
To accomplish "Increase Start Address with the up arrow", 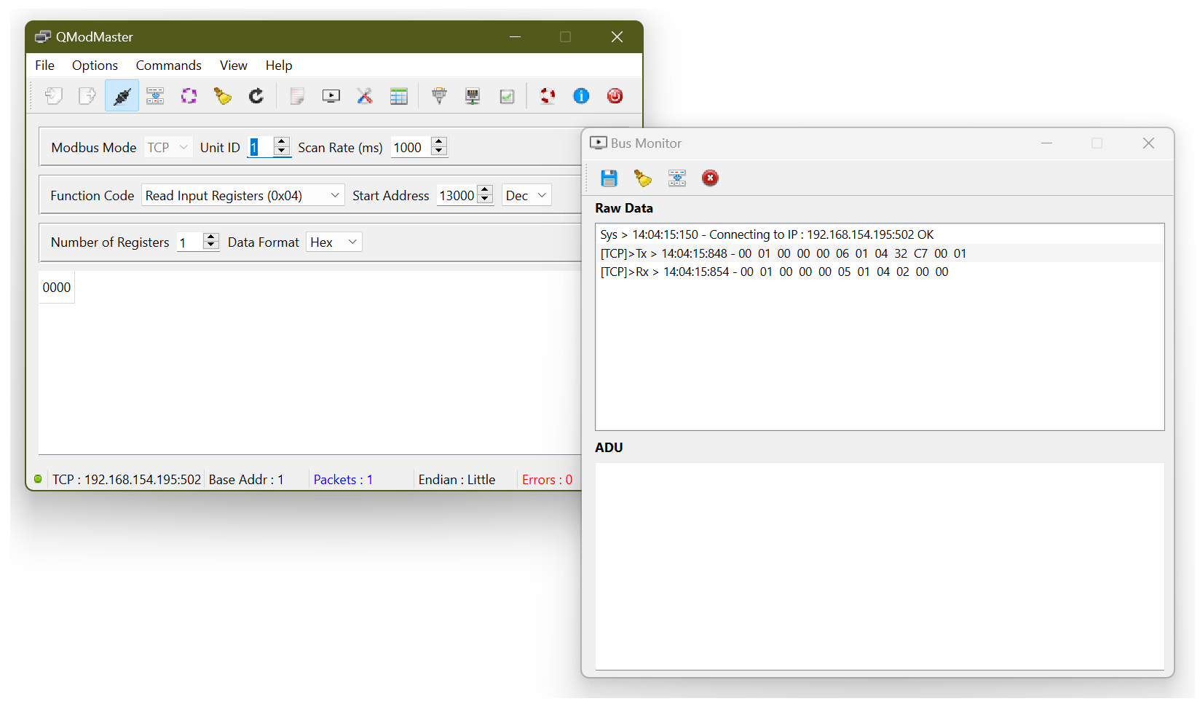I will pos(485,191).
